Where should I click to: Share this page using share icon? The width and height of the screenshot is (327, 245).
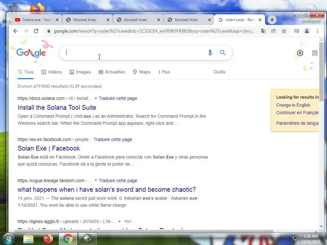click(x=274, y=31)
